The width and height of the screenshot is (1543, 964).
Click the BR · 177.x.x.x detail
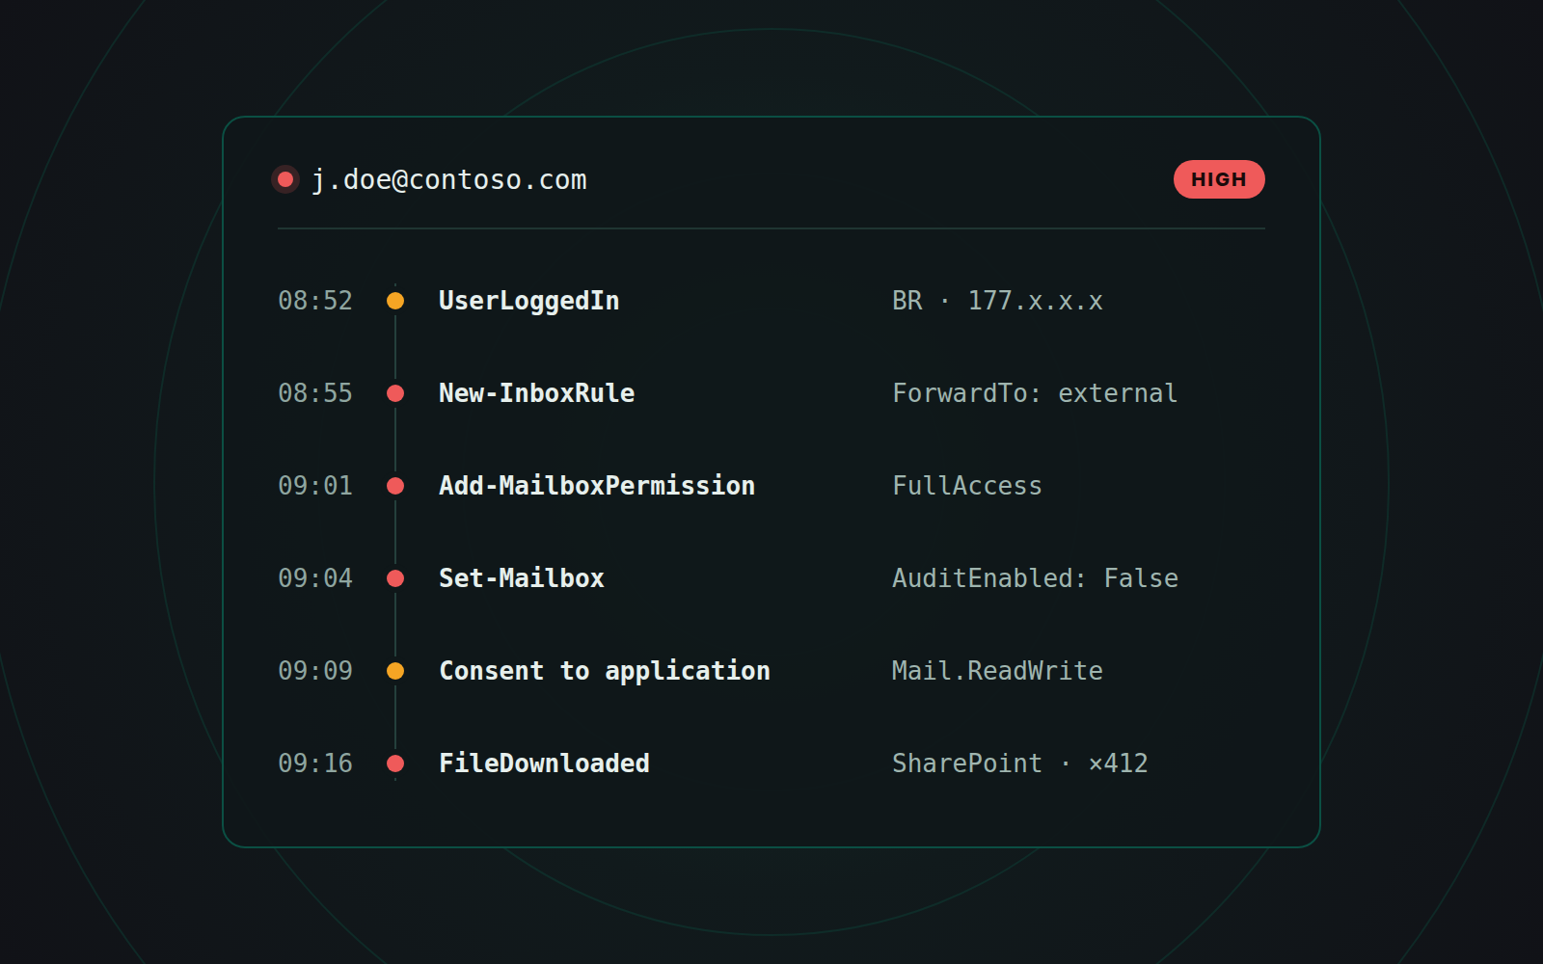pos(997,301)
